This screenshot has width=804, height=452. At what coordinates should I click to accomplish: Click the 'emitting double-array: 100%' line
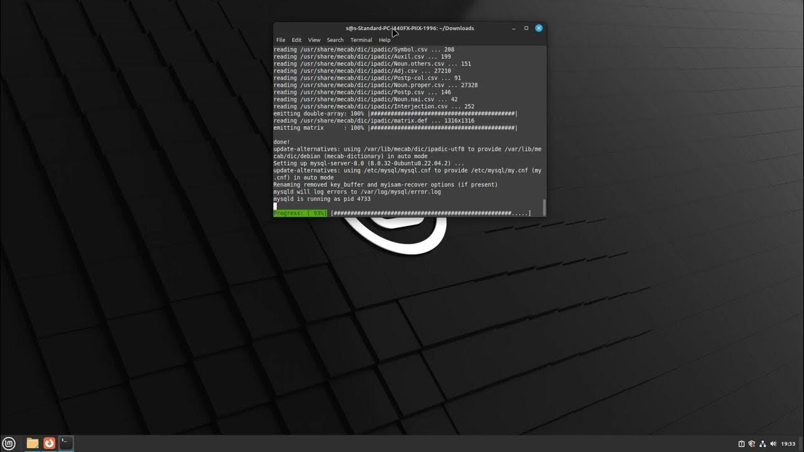point(395,114)
